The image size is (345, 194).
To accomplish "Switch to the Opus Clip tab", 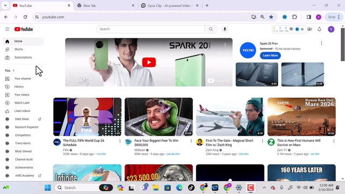I will (170, 5).
